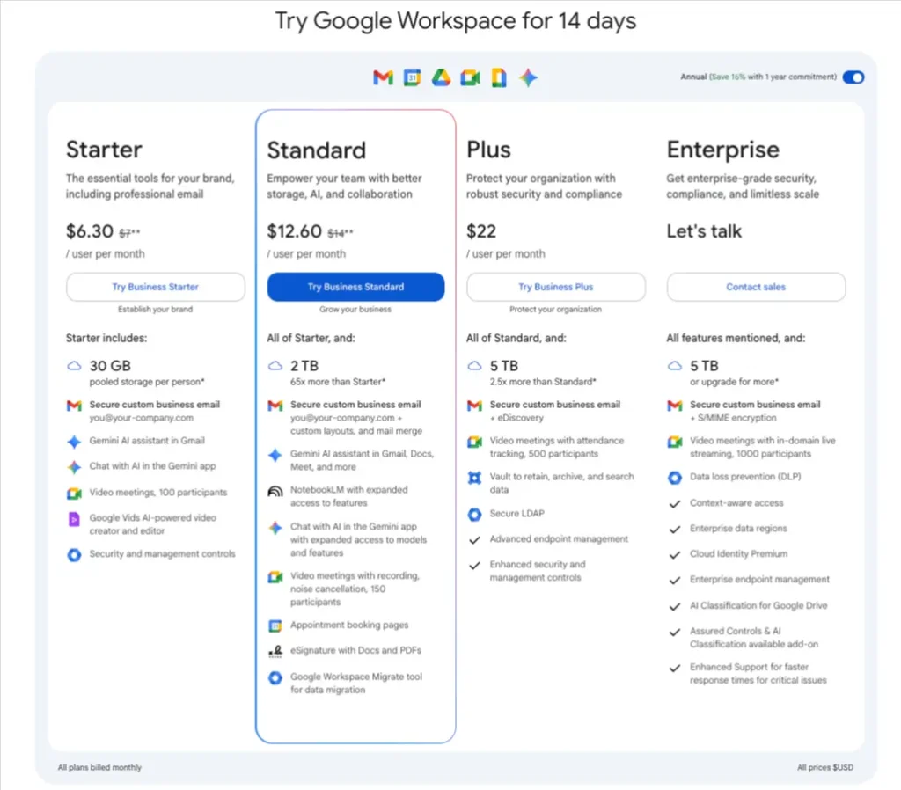Click the Google Workspace Migrate tool icon
Image resolution: width=901 pixels, height=790 pixels.
(x=274, y=677)
